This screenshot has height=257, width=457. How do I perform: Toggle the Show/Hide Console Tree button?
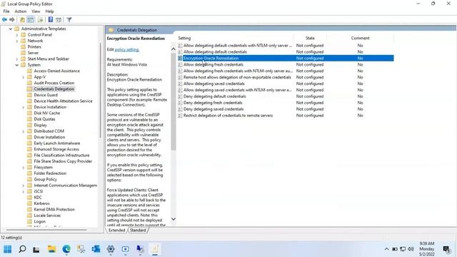pyautogui.click(x=30, y=19)
